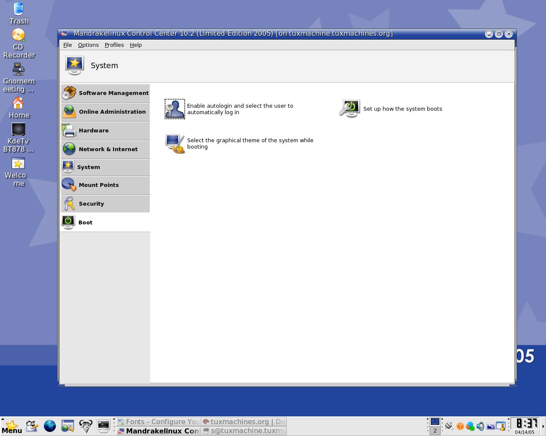Select the Boot section in the sidebar
546x436 pixels.
[105, 222]
